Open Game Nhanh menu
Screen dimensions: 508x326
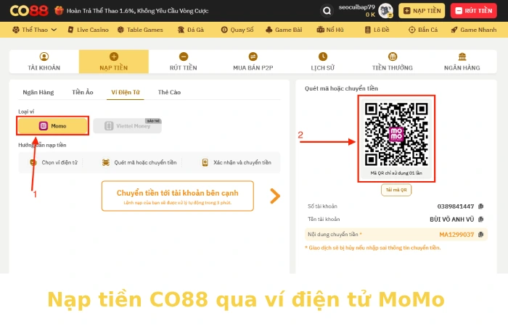click(474, 30)
